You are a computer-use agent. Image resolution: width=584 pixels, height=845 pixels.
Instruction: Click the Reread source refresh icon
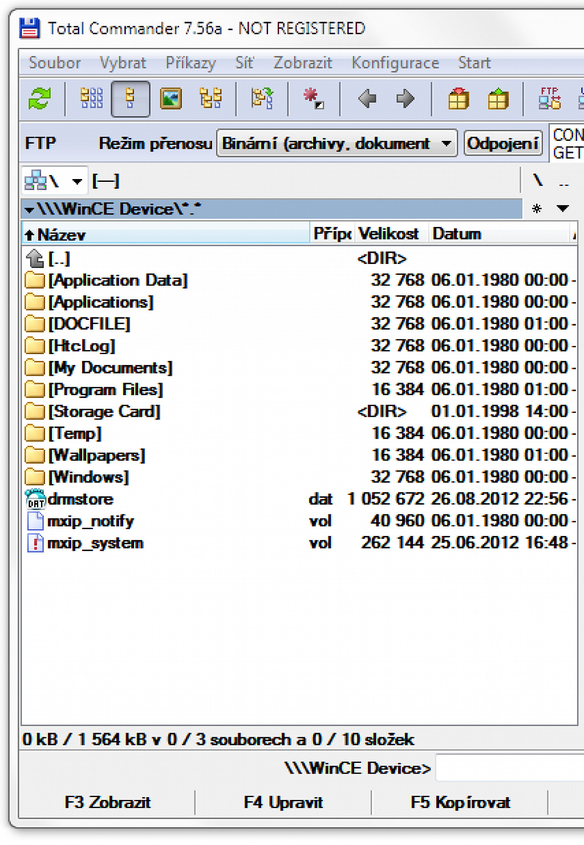(x=39, y=99)
